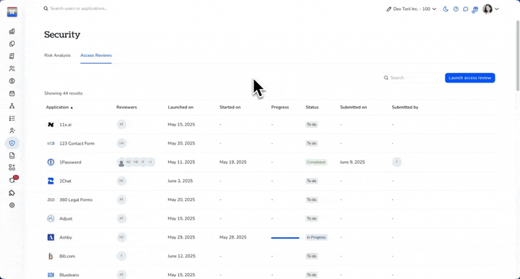This screenshot has width=520, height=279.
Task: Click the NZ reviewer avatar in Ashby row
Action: 121,237
